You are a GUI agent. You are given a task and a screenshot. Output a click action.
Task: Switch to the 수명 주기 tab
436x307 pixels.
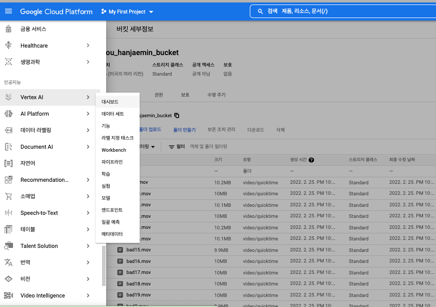[216, 95]
